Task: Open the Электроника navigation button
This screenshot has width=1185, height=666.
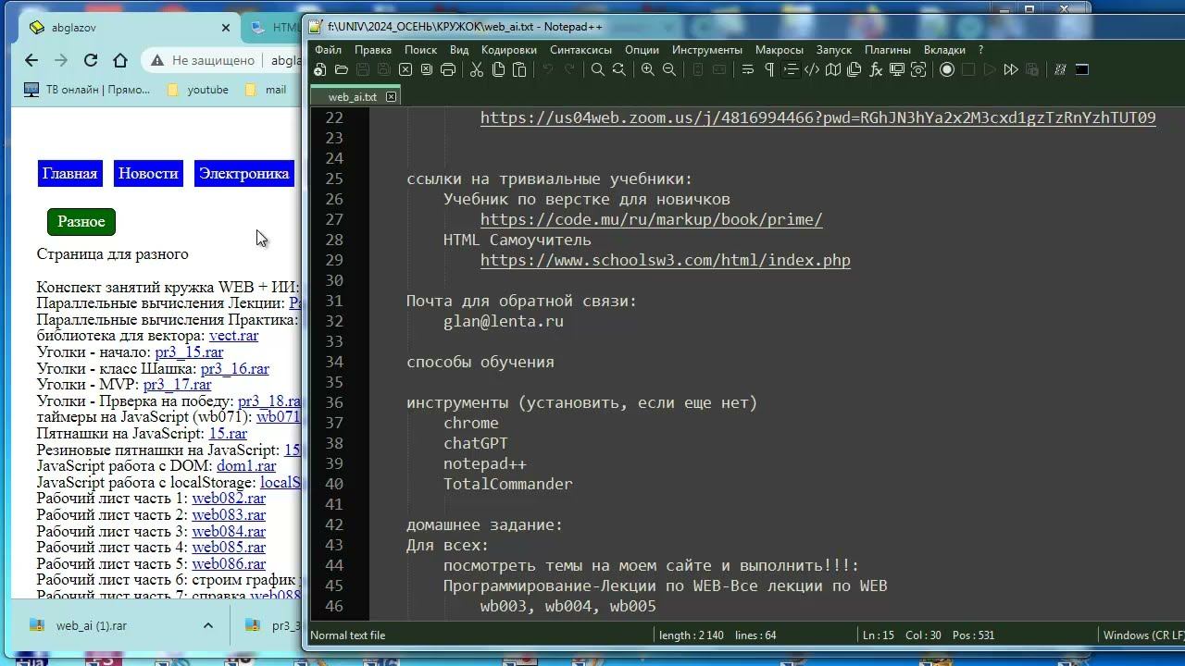Action: pyautogui.click(x=244, y=173)
